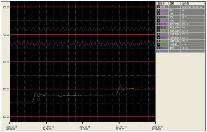The height and width of the screenshot is (132, 207).
Task: Click the 22:26:09 time axis tick mark
Action: [x=119, y=123]
